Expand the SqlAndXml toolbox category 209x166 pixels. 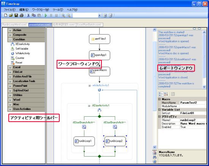pyautogui.click(x=10, y=91)
